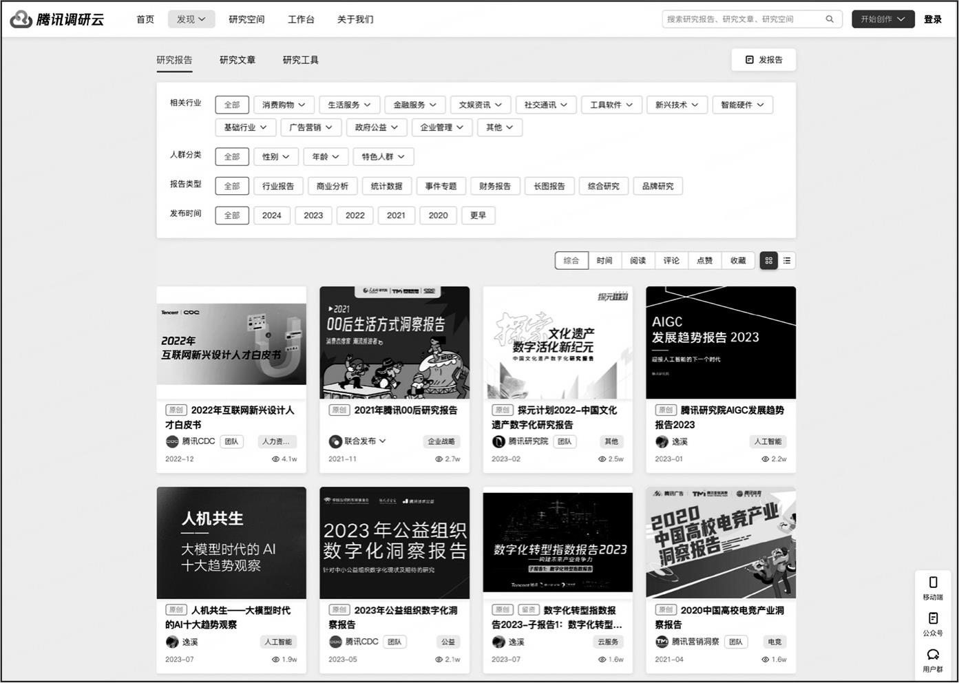959x683 pixels.
Task: Click 联合发布 avatar icon
Action: click(335, 441)
